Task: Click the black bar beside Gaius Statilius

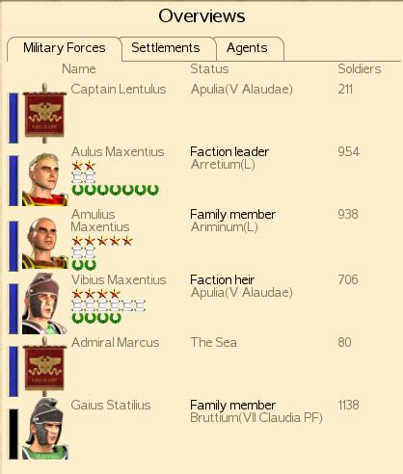Action: [13, 434]
